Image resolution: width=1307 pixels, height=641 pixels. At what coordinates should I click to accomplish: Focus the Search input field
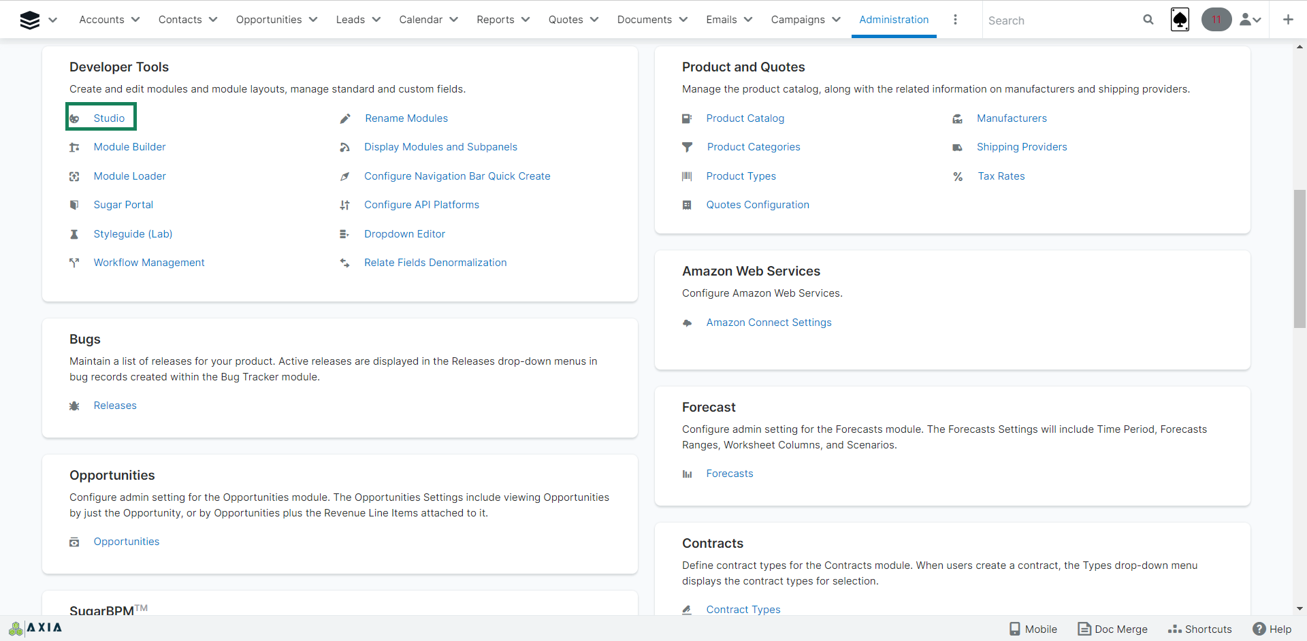1061,20
